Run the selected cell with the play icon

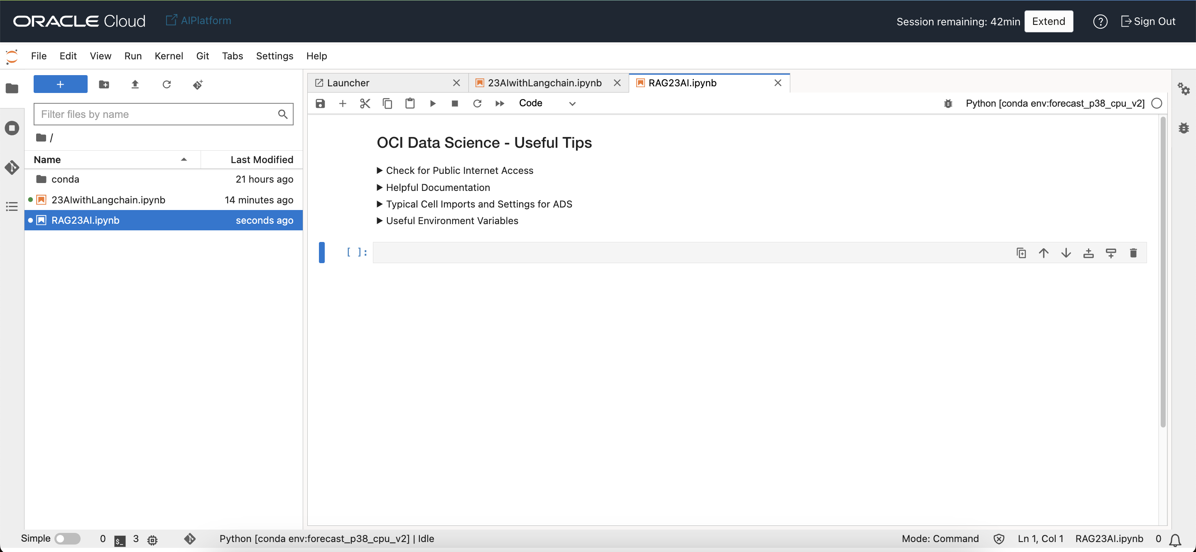[x=432, y=103]
